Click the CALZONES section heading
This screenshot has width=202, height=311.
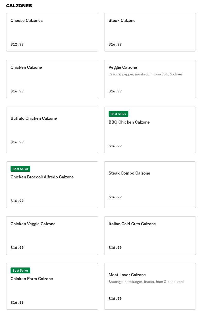click(x=19, y=6)
